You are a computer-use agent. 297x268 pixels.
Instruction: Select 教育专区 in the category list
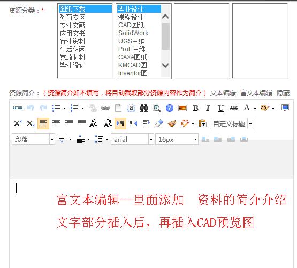[x=73, y=18]
